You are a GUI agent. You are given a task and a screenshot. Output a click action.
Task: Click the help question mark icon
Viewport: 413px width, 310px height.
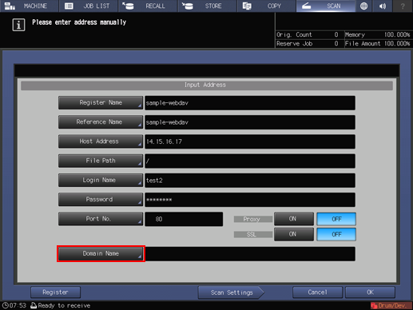point(403,6)
